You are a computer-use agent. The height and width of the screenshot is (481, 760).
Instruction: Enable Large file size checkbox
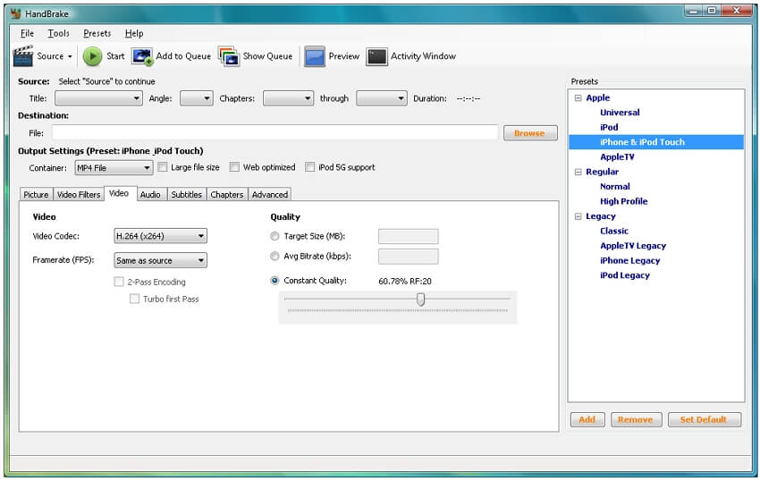163,167
